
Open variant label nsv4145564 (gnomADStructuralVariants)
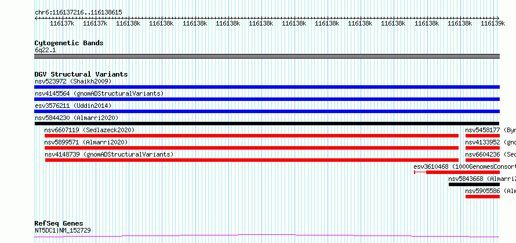[x=99, y=93]
